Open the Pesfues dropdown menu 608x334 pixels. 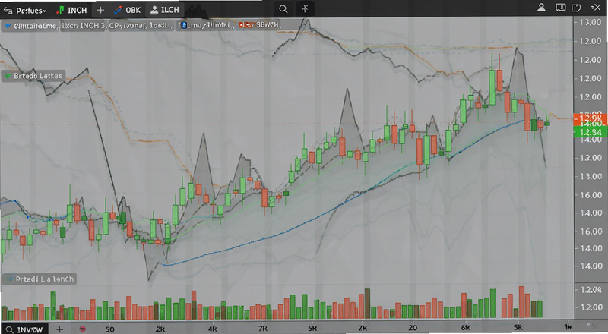tap(30, 10)
